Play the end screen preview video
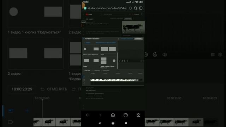 pyautogui.click(x=119, y=61)
